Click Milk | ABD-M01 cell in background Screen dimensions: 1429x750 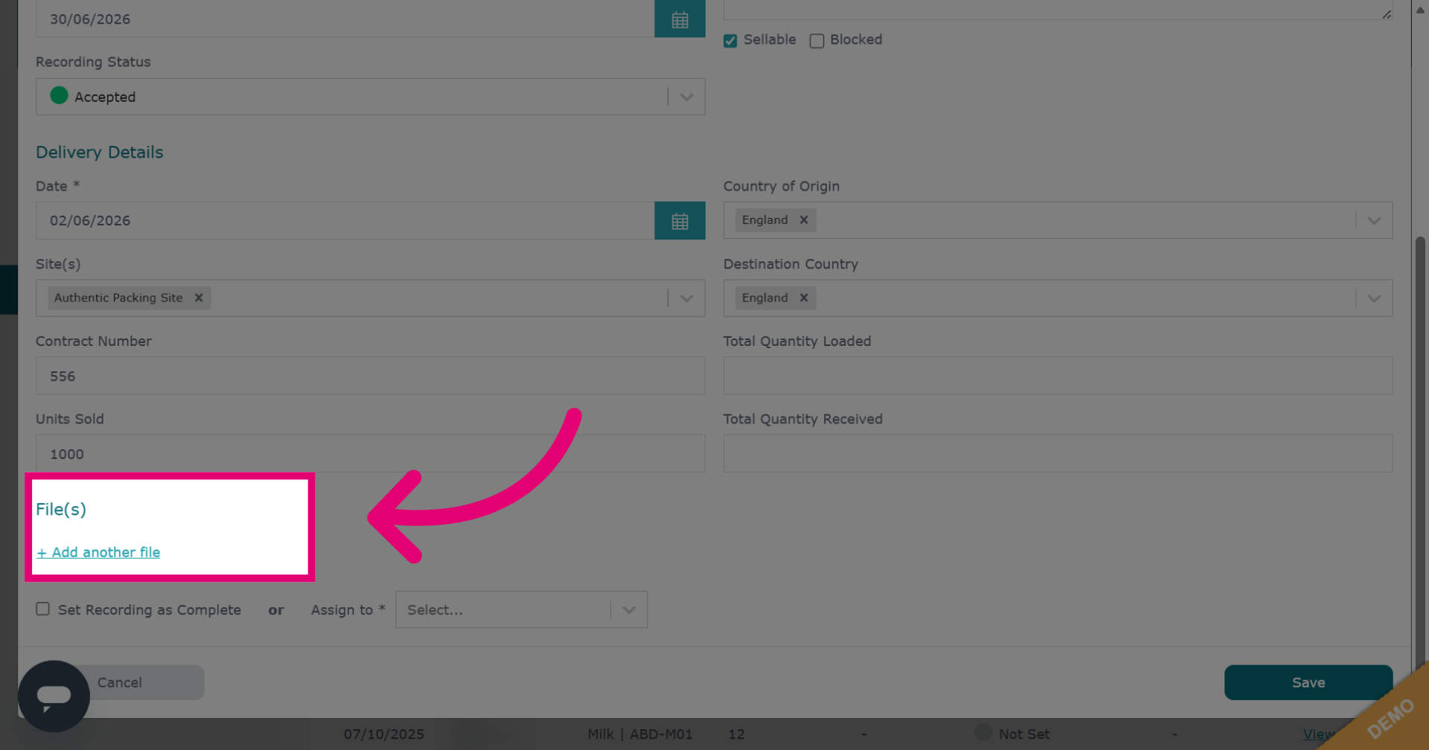(x=640, y=734)
